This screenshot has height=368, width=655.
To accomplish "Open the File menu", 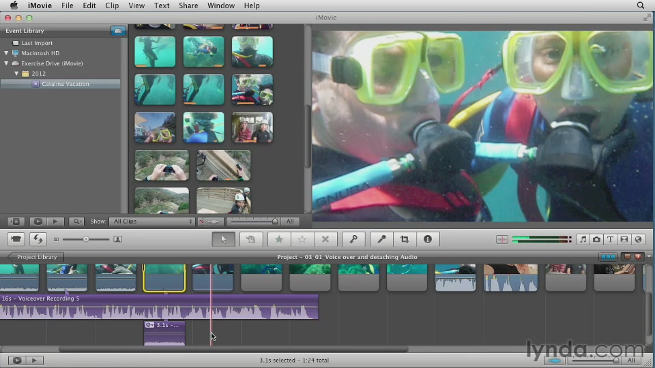I will (68, 5).
